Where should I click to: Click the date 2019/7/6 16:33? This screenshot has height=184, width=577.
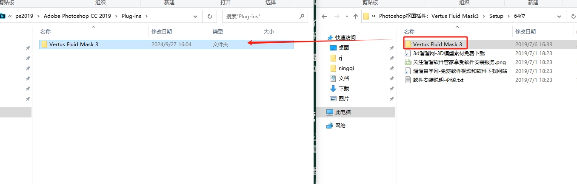tap(534, 44)
